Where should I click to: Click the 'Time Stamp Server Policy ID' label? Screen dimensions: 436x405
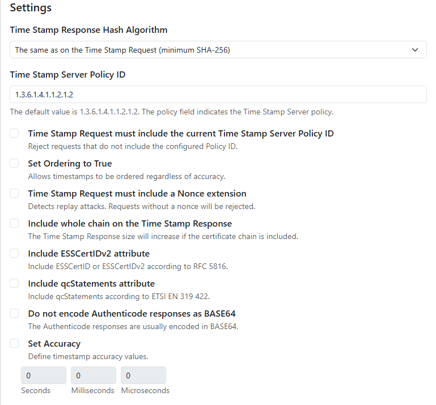tap(67, 74)
